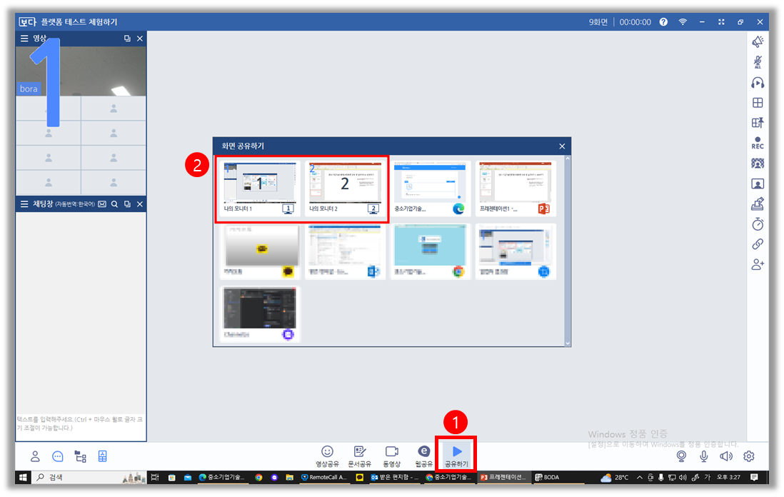Click the share dialog vertical scrollbar
The image size is (784, 497).
point(568,251)
